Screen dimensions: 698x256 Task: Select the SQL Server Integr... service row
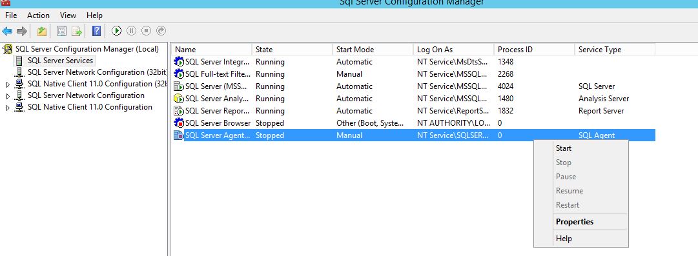pyautogui.click(x=413, y=62)
